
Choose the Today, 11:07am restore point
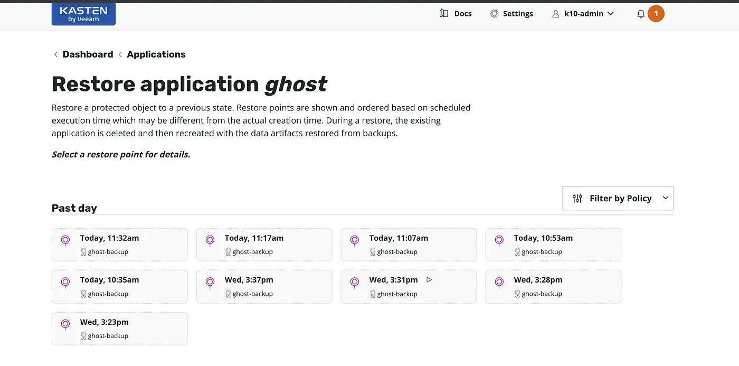point(409,245)
